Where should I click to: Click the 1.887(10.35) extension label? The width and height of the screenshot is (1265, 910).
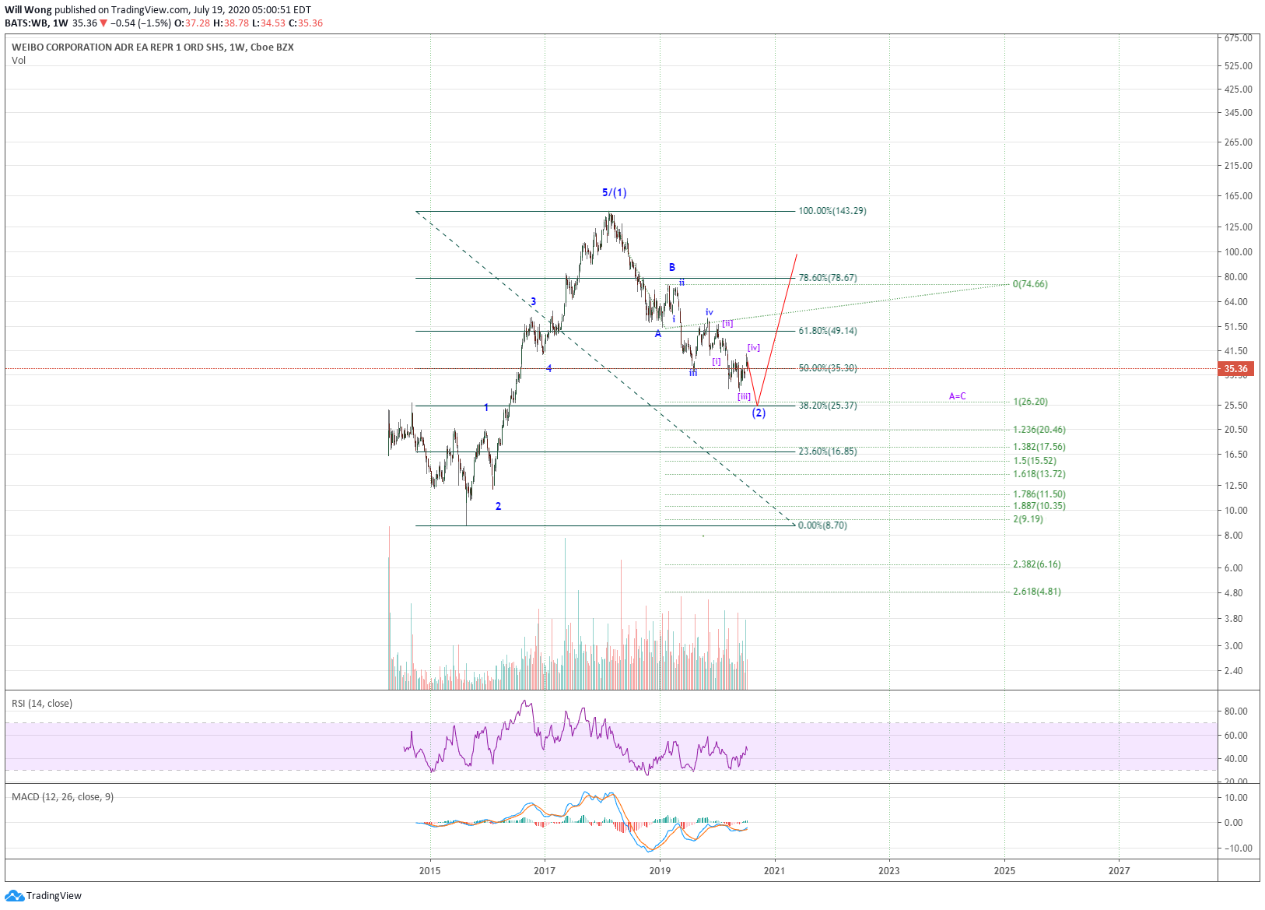1039,506
